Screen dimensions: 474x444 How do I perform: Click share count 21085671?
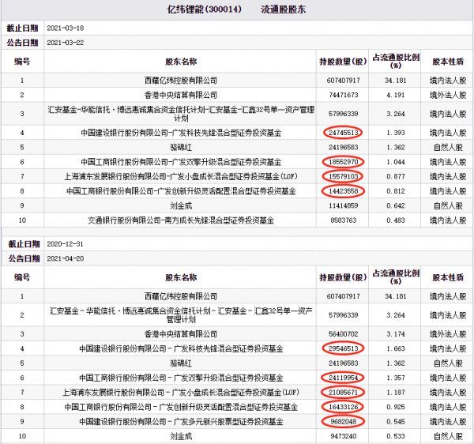344,392
